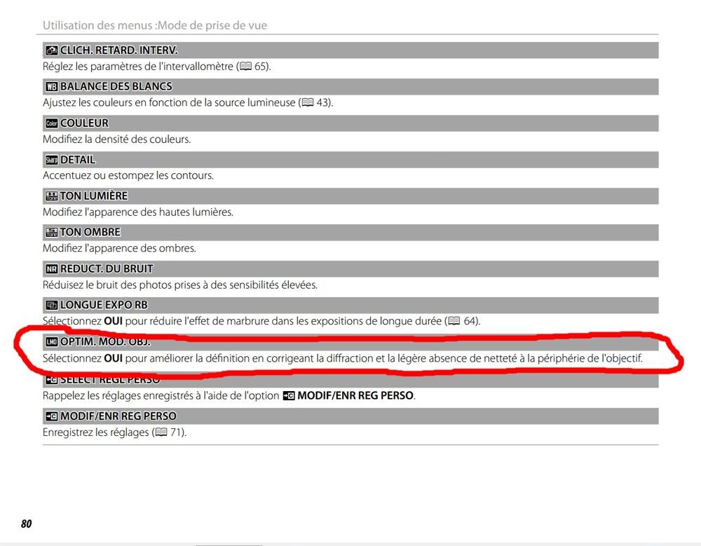Click the NR icon beside REDUCT. DU BRUIT
The image size is (701, 546).
[51, 269]
